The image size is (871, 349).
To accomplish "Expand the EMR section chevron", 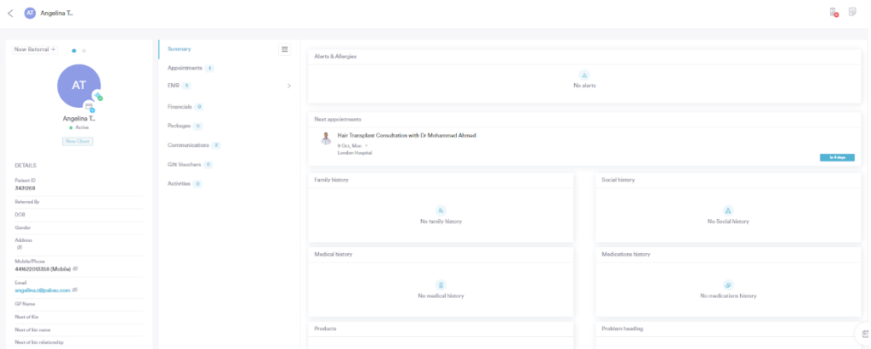I will 288,86.
